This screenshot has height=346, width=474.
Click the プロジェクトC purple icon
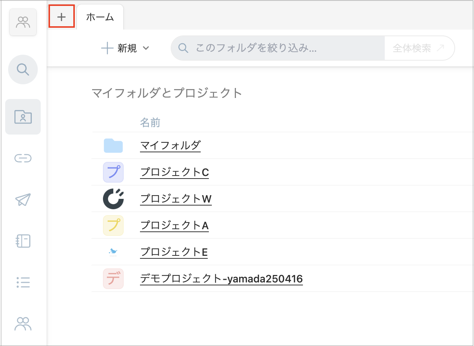(113, 172)
